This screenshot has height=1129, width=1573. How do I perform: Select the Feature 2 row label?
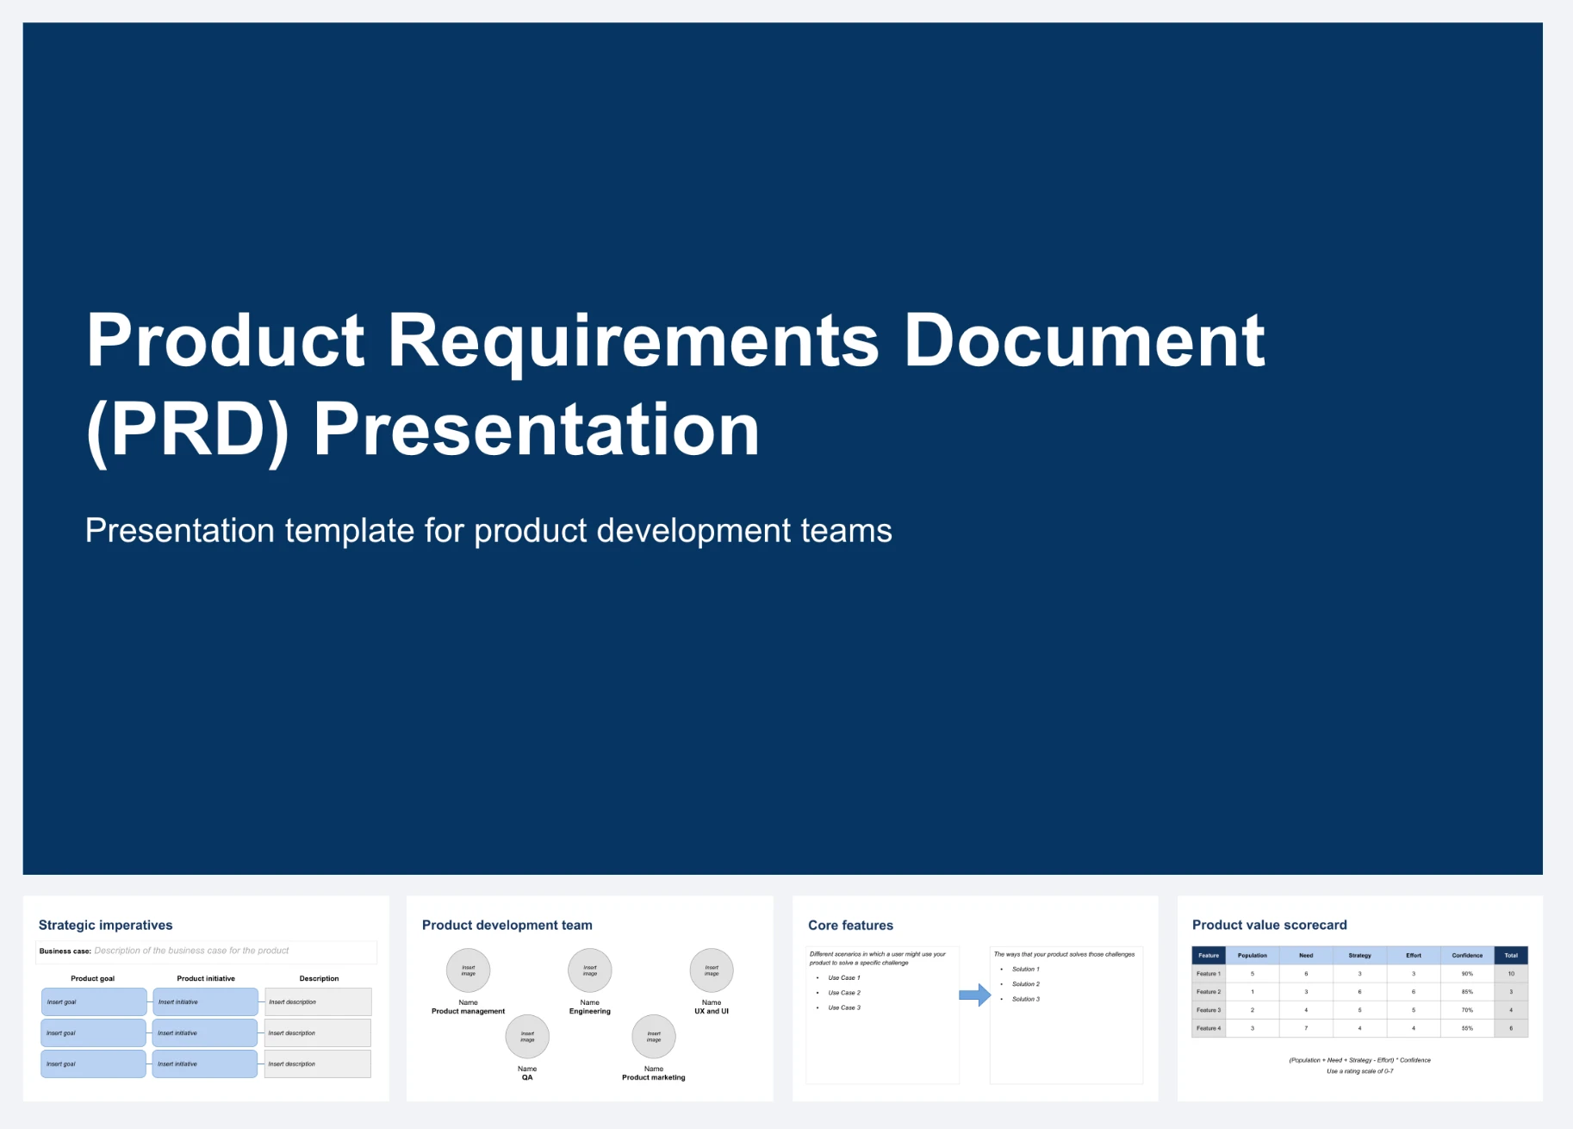[x=1209, y=992]
